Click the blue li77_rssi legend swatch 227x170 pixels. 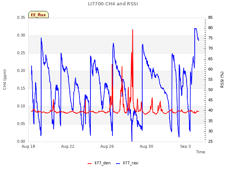tap(118, 164)
